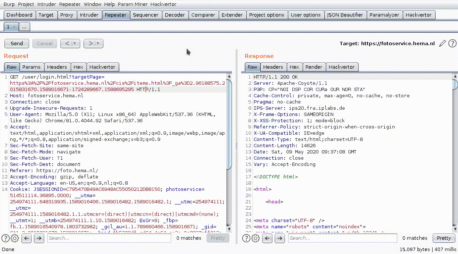Toggle Pretty view for request
The image size is (458, 254).
[x=218, y=238]
